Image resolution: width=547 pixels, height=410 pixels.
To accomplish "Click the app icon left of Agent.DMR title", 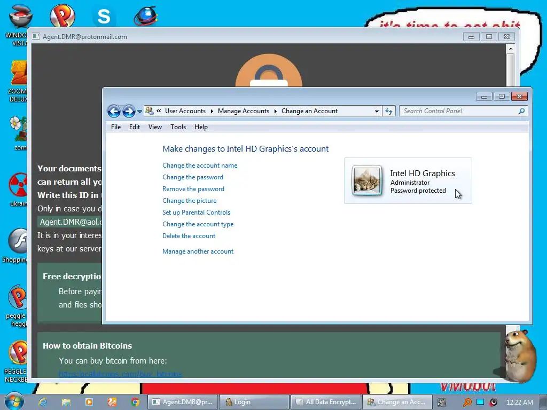I will tap(36, 36).
